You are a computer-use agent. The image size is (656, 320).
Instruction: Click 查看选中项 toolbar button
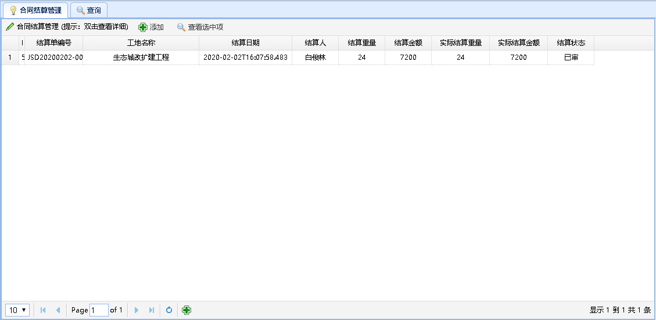coord(200,27)
